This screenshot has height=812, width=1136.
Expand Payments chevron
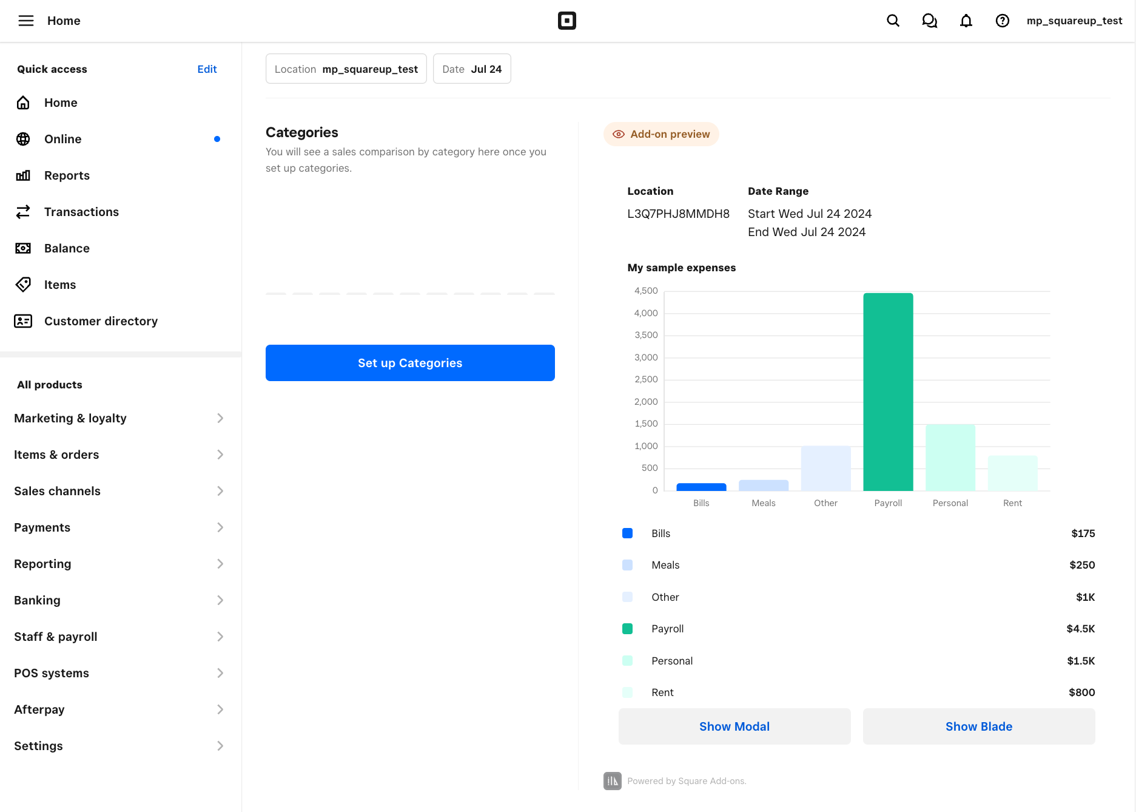(x=220, y=527)
